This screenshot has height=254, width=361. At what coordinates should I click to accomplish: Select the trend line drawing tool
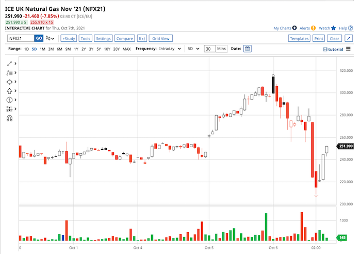pyautogui.click(x=9, y=63)
